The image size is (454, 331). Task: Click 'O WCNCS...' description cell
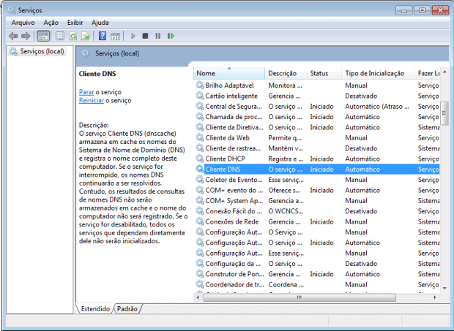point(286,211)
